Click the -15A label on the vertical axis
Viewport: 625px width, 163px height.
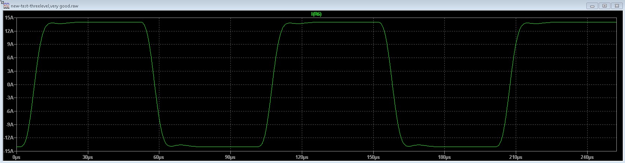[x=9, y=151]
